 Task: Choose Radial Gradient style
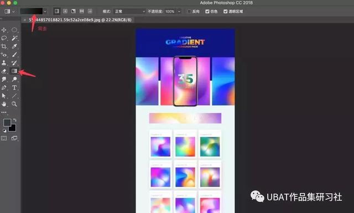click(65, 11)
